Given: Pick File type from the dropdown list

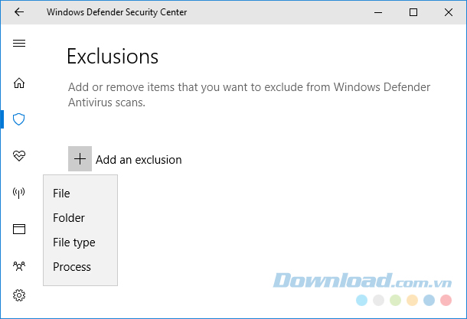Looking at the screenshot, I should (74, 243).
